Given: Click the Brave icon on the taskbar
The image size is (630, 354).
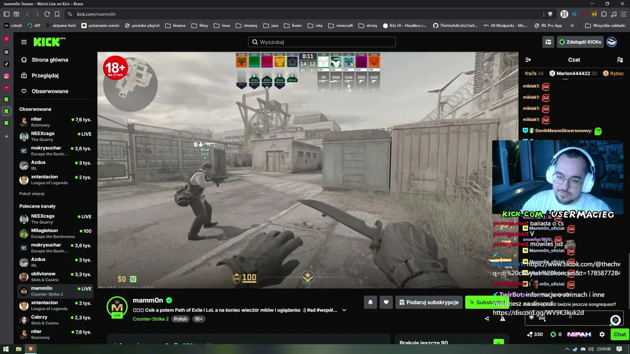Looking at the screenshot, I should (31, 349).
